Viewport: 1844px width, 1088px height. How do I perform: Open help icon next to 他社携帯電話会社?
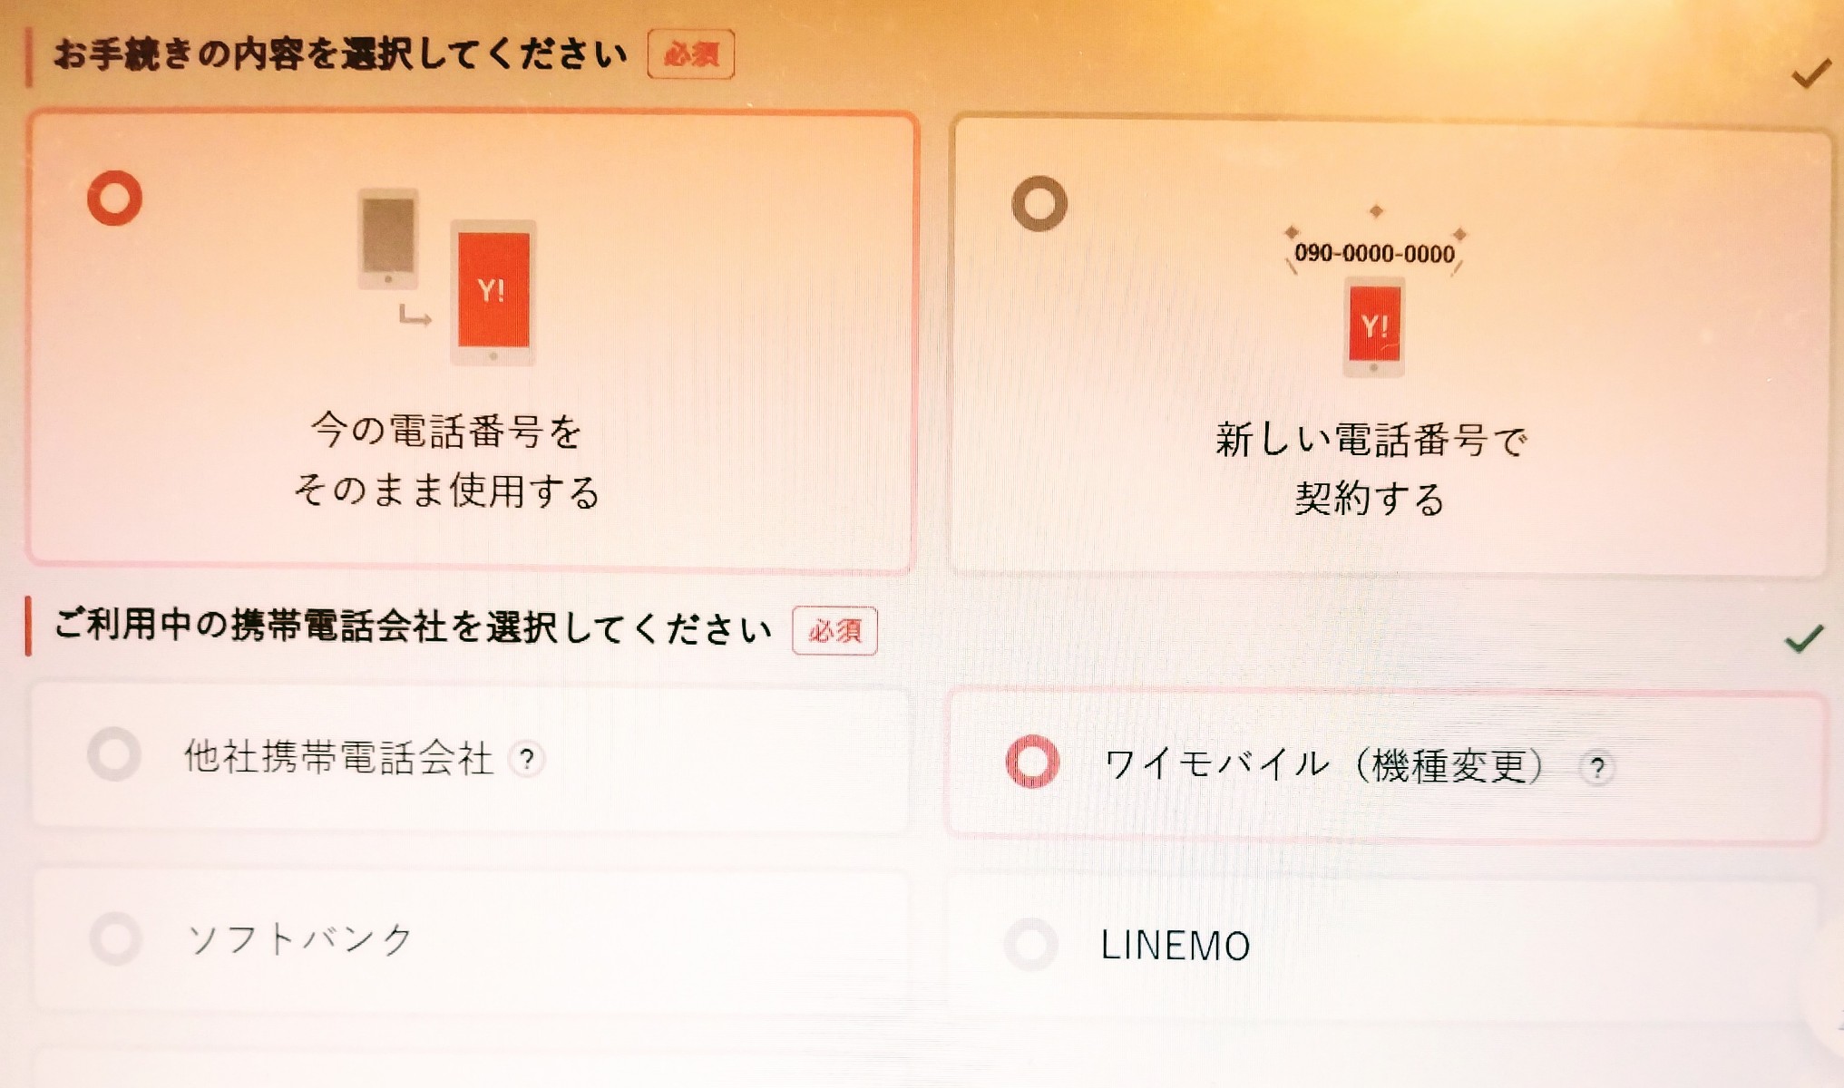[527, 759]
